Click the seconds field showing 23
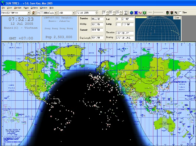This screenshot has width=196, height=146. 117,13
